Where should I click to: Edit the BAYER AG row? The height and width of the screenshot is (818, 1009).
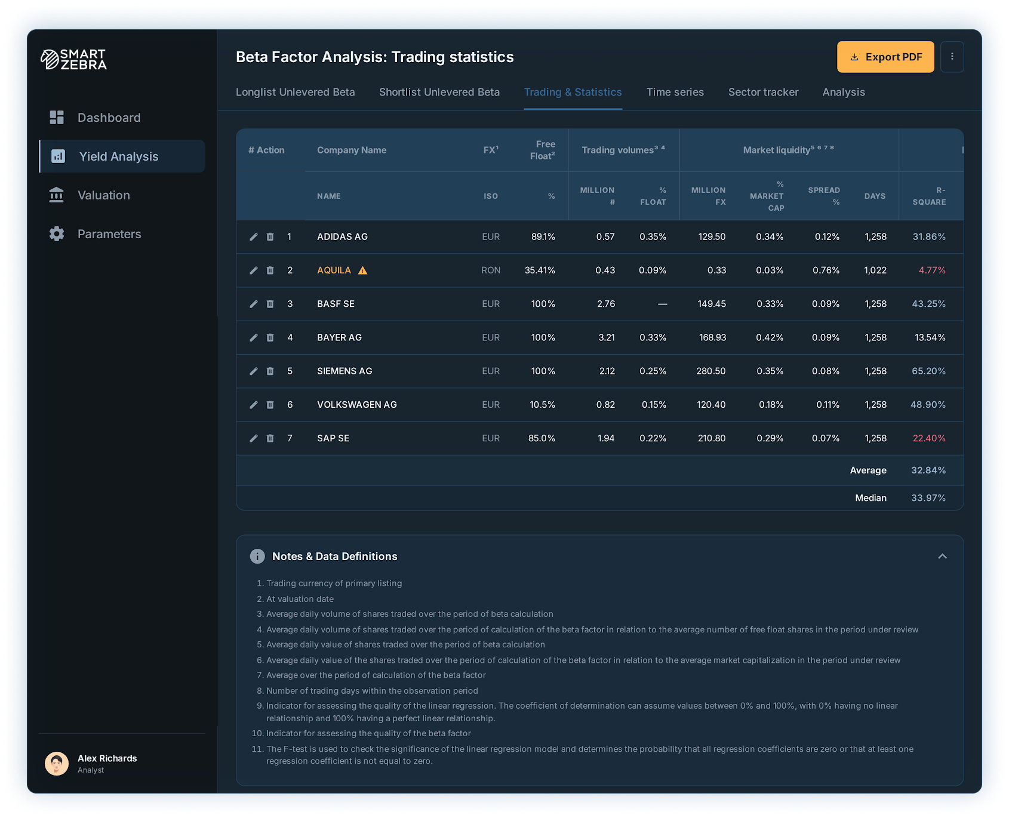point(254,337)
